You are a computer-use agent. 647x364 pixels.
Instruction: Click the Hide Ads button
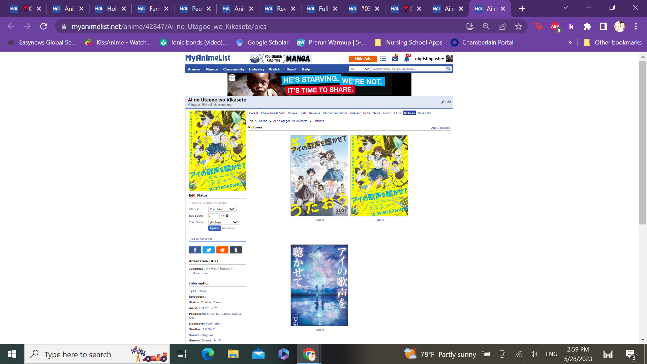(363, 59)
